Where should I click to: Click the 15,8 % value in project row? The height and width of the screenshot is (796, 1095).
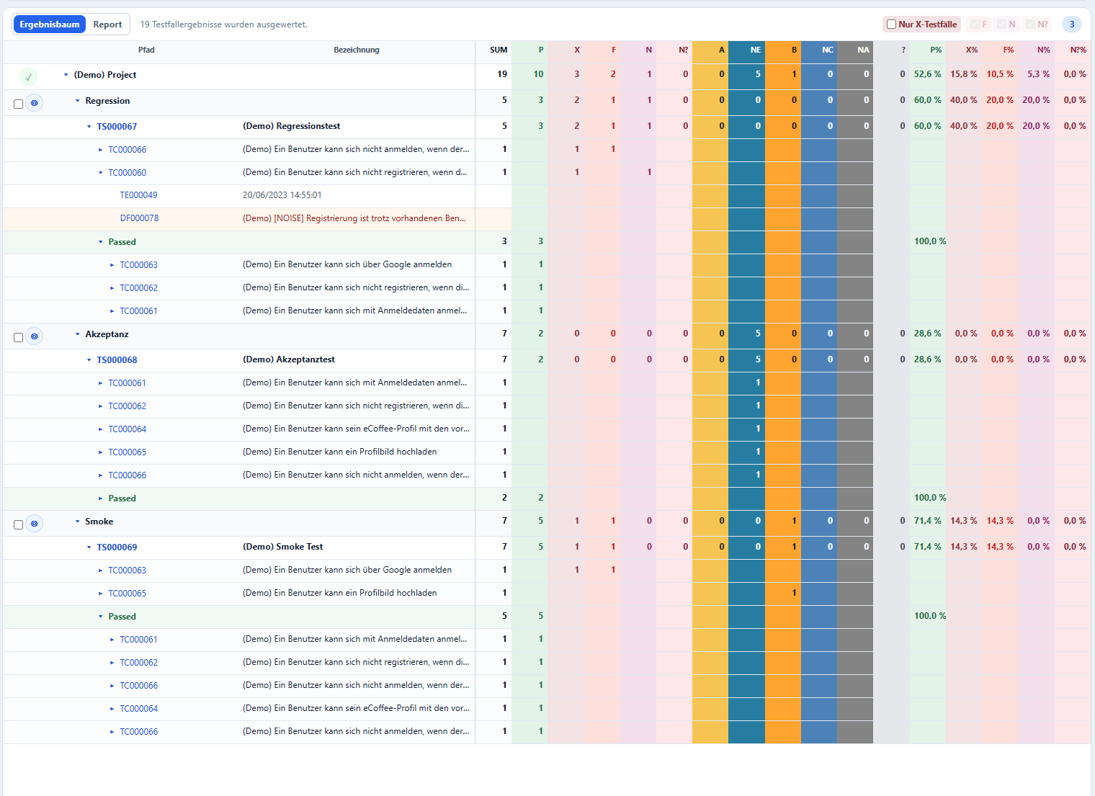963,74
